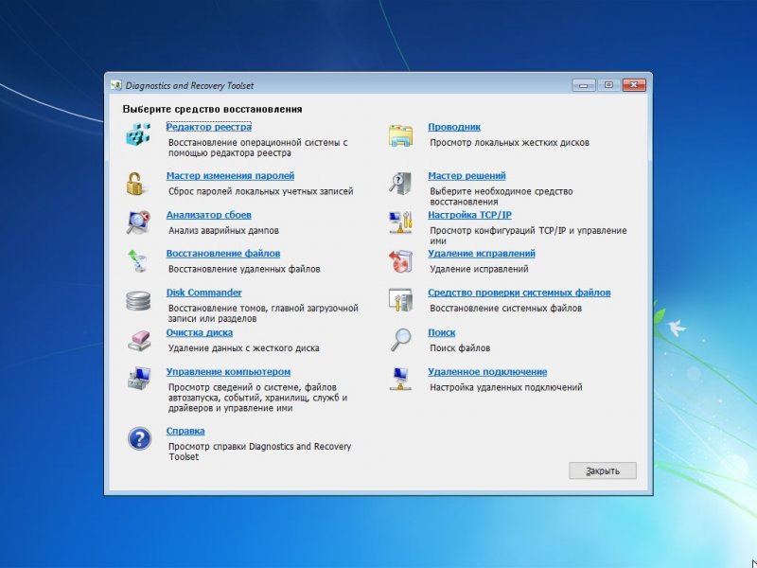Click the System File Checker icon
Image resolution: width=757 pixels, height=568 pixels.
click(400, 300)
